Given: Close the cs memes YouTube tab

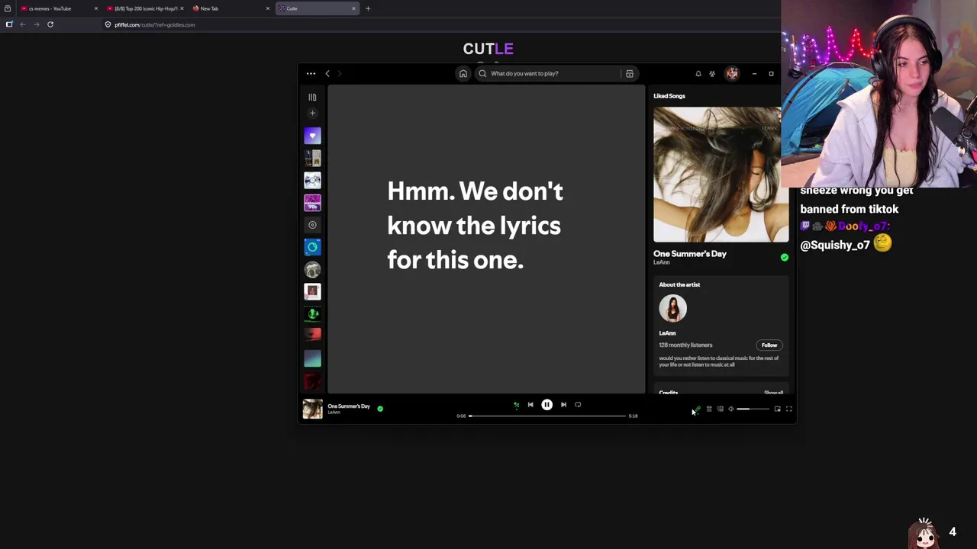Looking at the screenshot, I should point(95,8).
